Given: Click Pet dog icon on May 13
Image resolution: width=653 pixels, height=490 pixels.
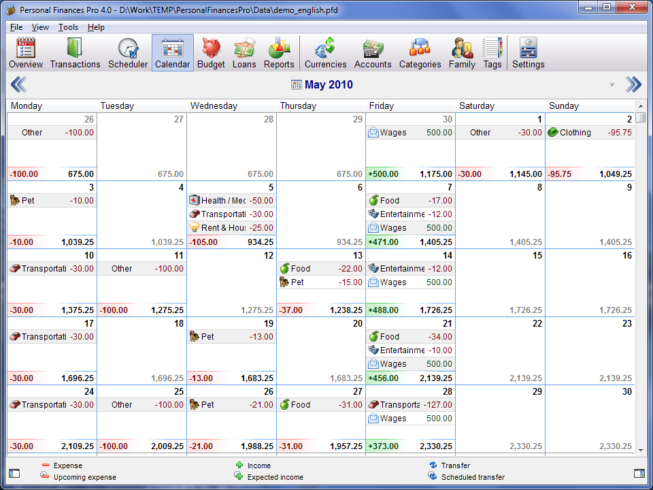Looking at the screenshot, I should tap(284, 282).
